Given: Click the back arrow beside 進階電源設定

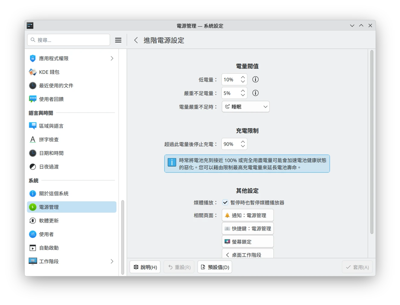Looking at the screenshot, I should tap(136, 40).
